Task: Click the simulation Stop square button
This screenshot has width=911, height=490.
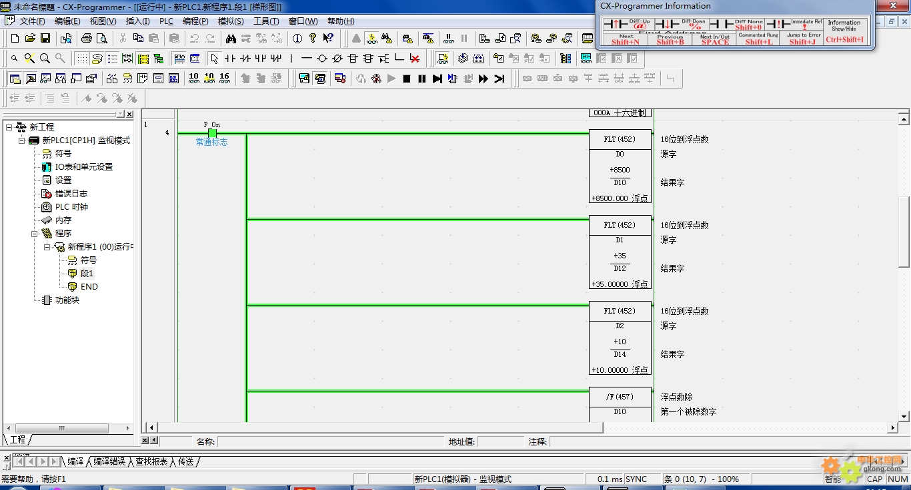Action: click(407, 79)
